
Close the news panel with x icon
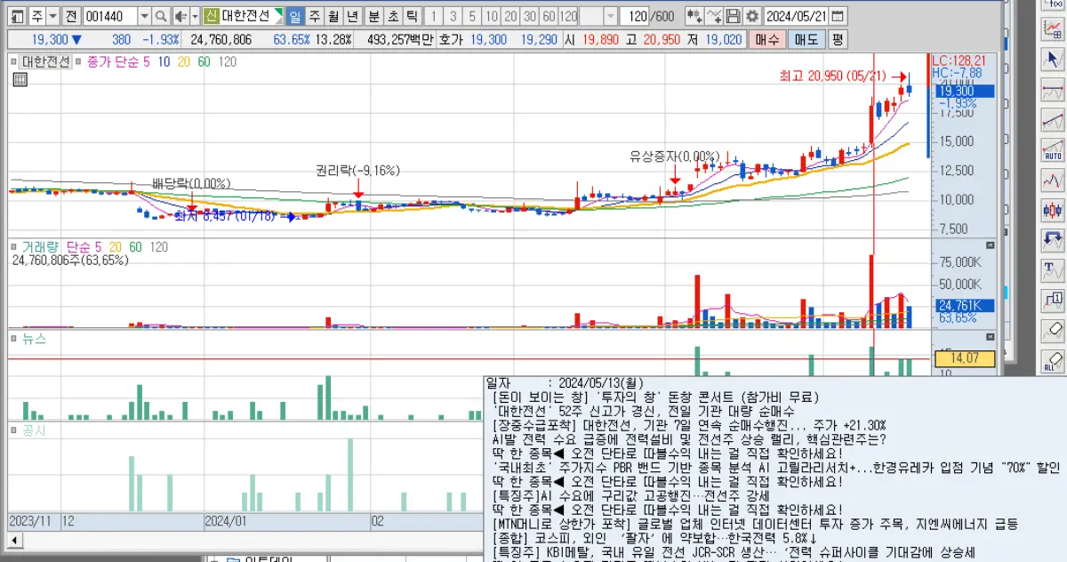(x=991, y=337)
